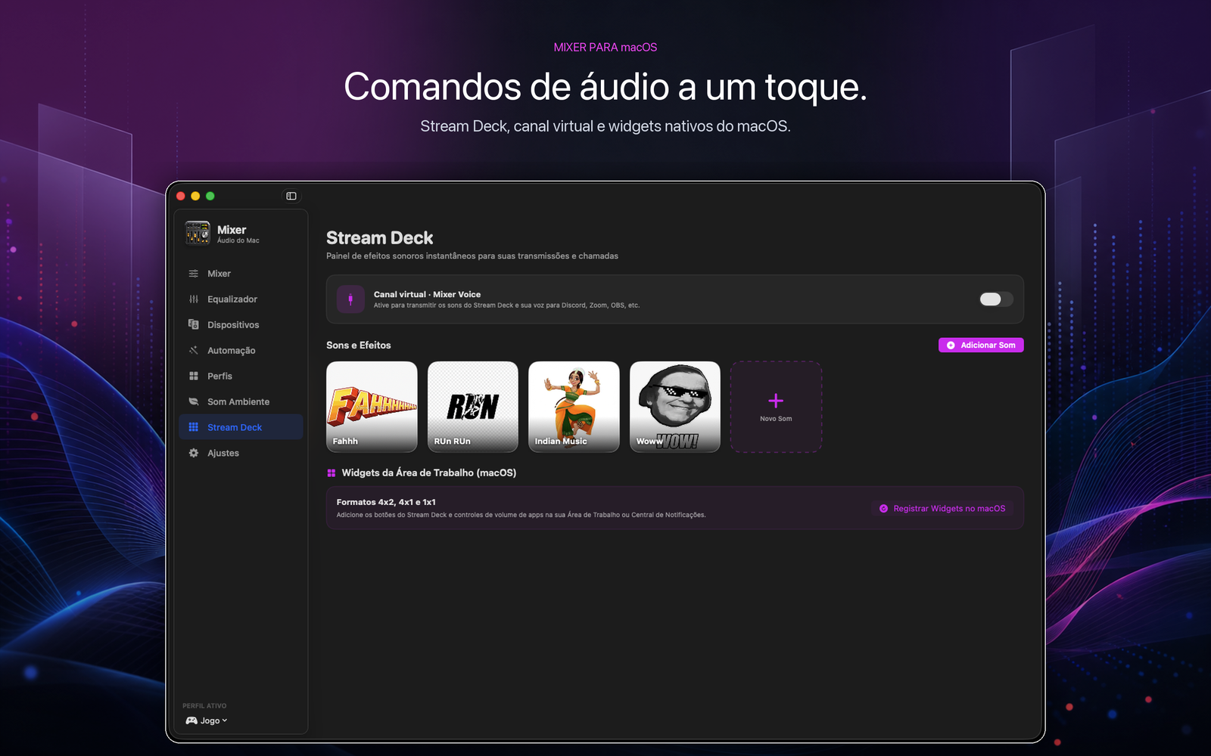
Task: Click the widgets icon beside Widgets heading
Action: tap(332, 472)
